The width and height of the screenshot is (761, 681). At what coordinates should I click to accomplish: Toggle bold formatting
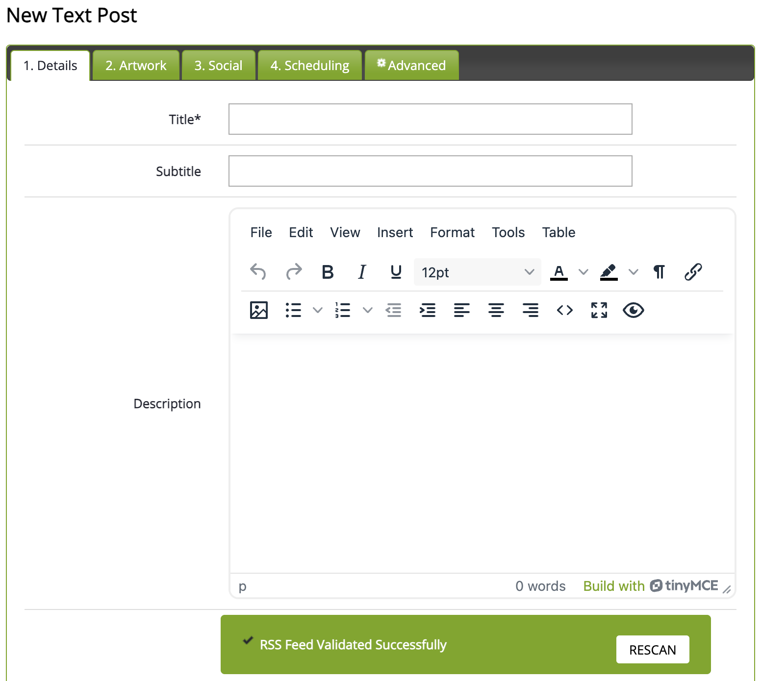(328, 272)
